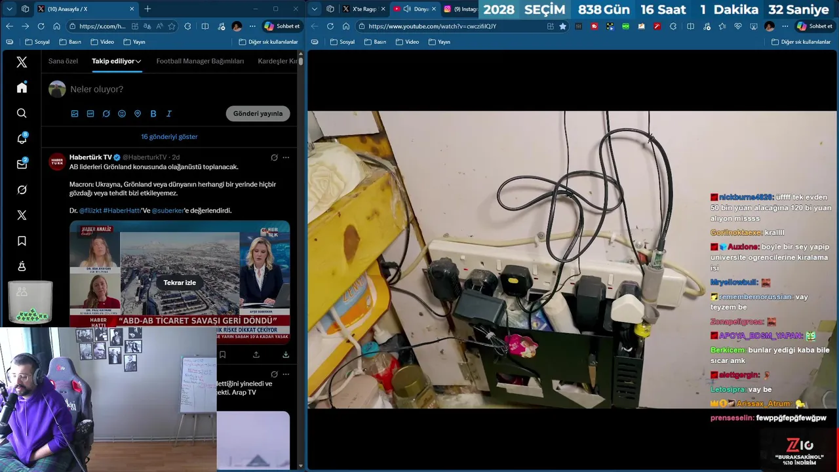Open the Basın favorites folder in left browser
The height and width of the screenshot is (472, 839).
(x=70, y=42)
